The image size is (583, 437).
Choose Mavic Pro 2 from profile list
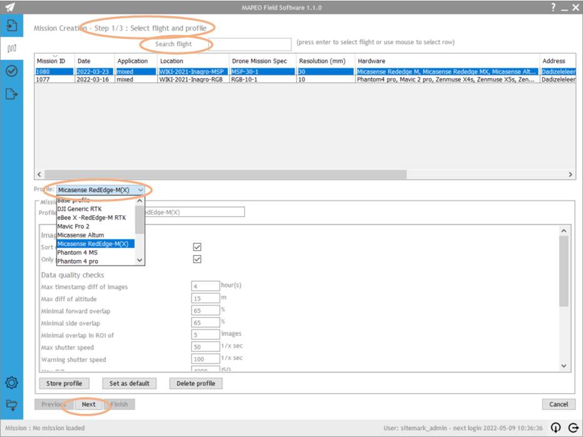[96, 226]
